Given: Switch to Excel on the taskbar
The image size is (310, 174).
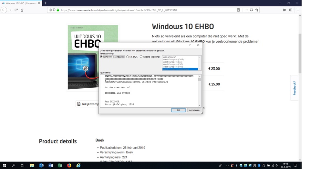Looking at the screenshot, I should 60,165.
